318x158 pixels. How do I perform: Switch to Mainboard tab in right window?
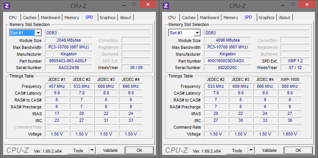(x=209, y=18)
